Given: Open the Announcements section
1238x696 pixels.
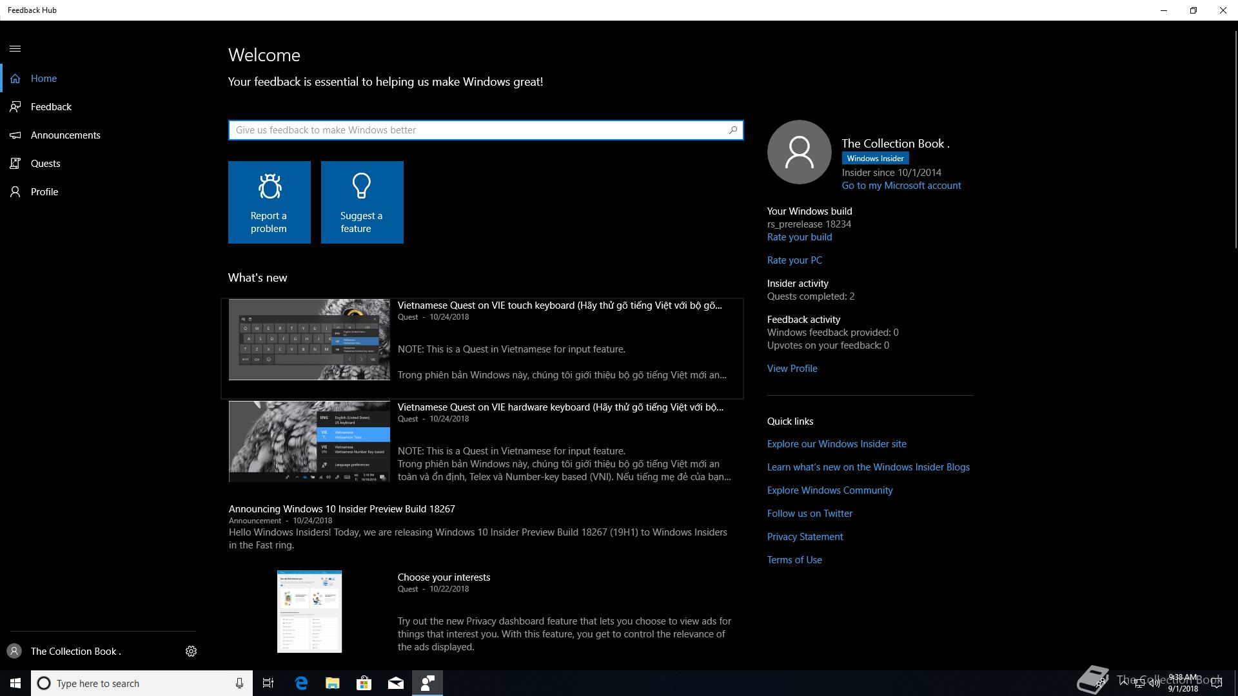Looking at the screenshot, I should coord(98,135).
